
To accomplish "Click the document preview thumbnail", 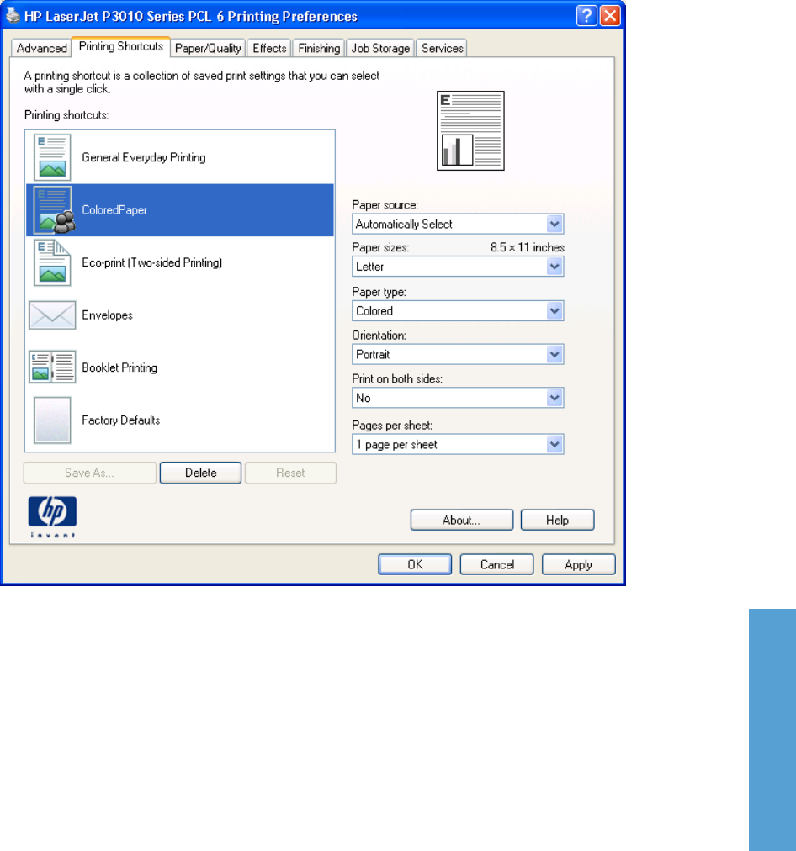I will [x=470, y=131].
